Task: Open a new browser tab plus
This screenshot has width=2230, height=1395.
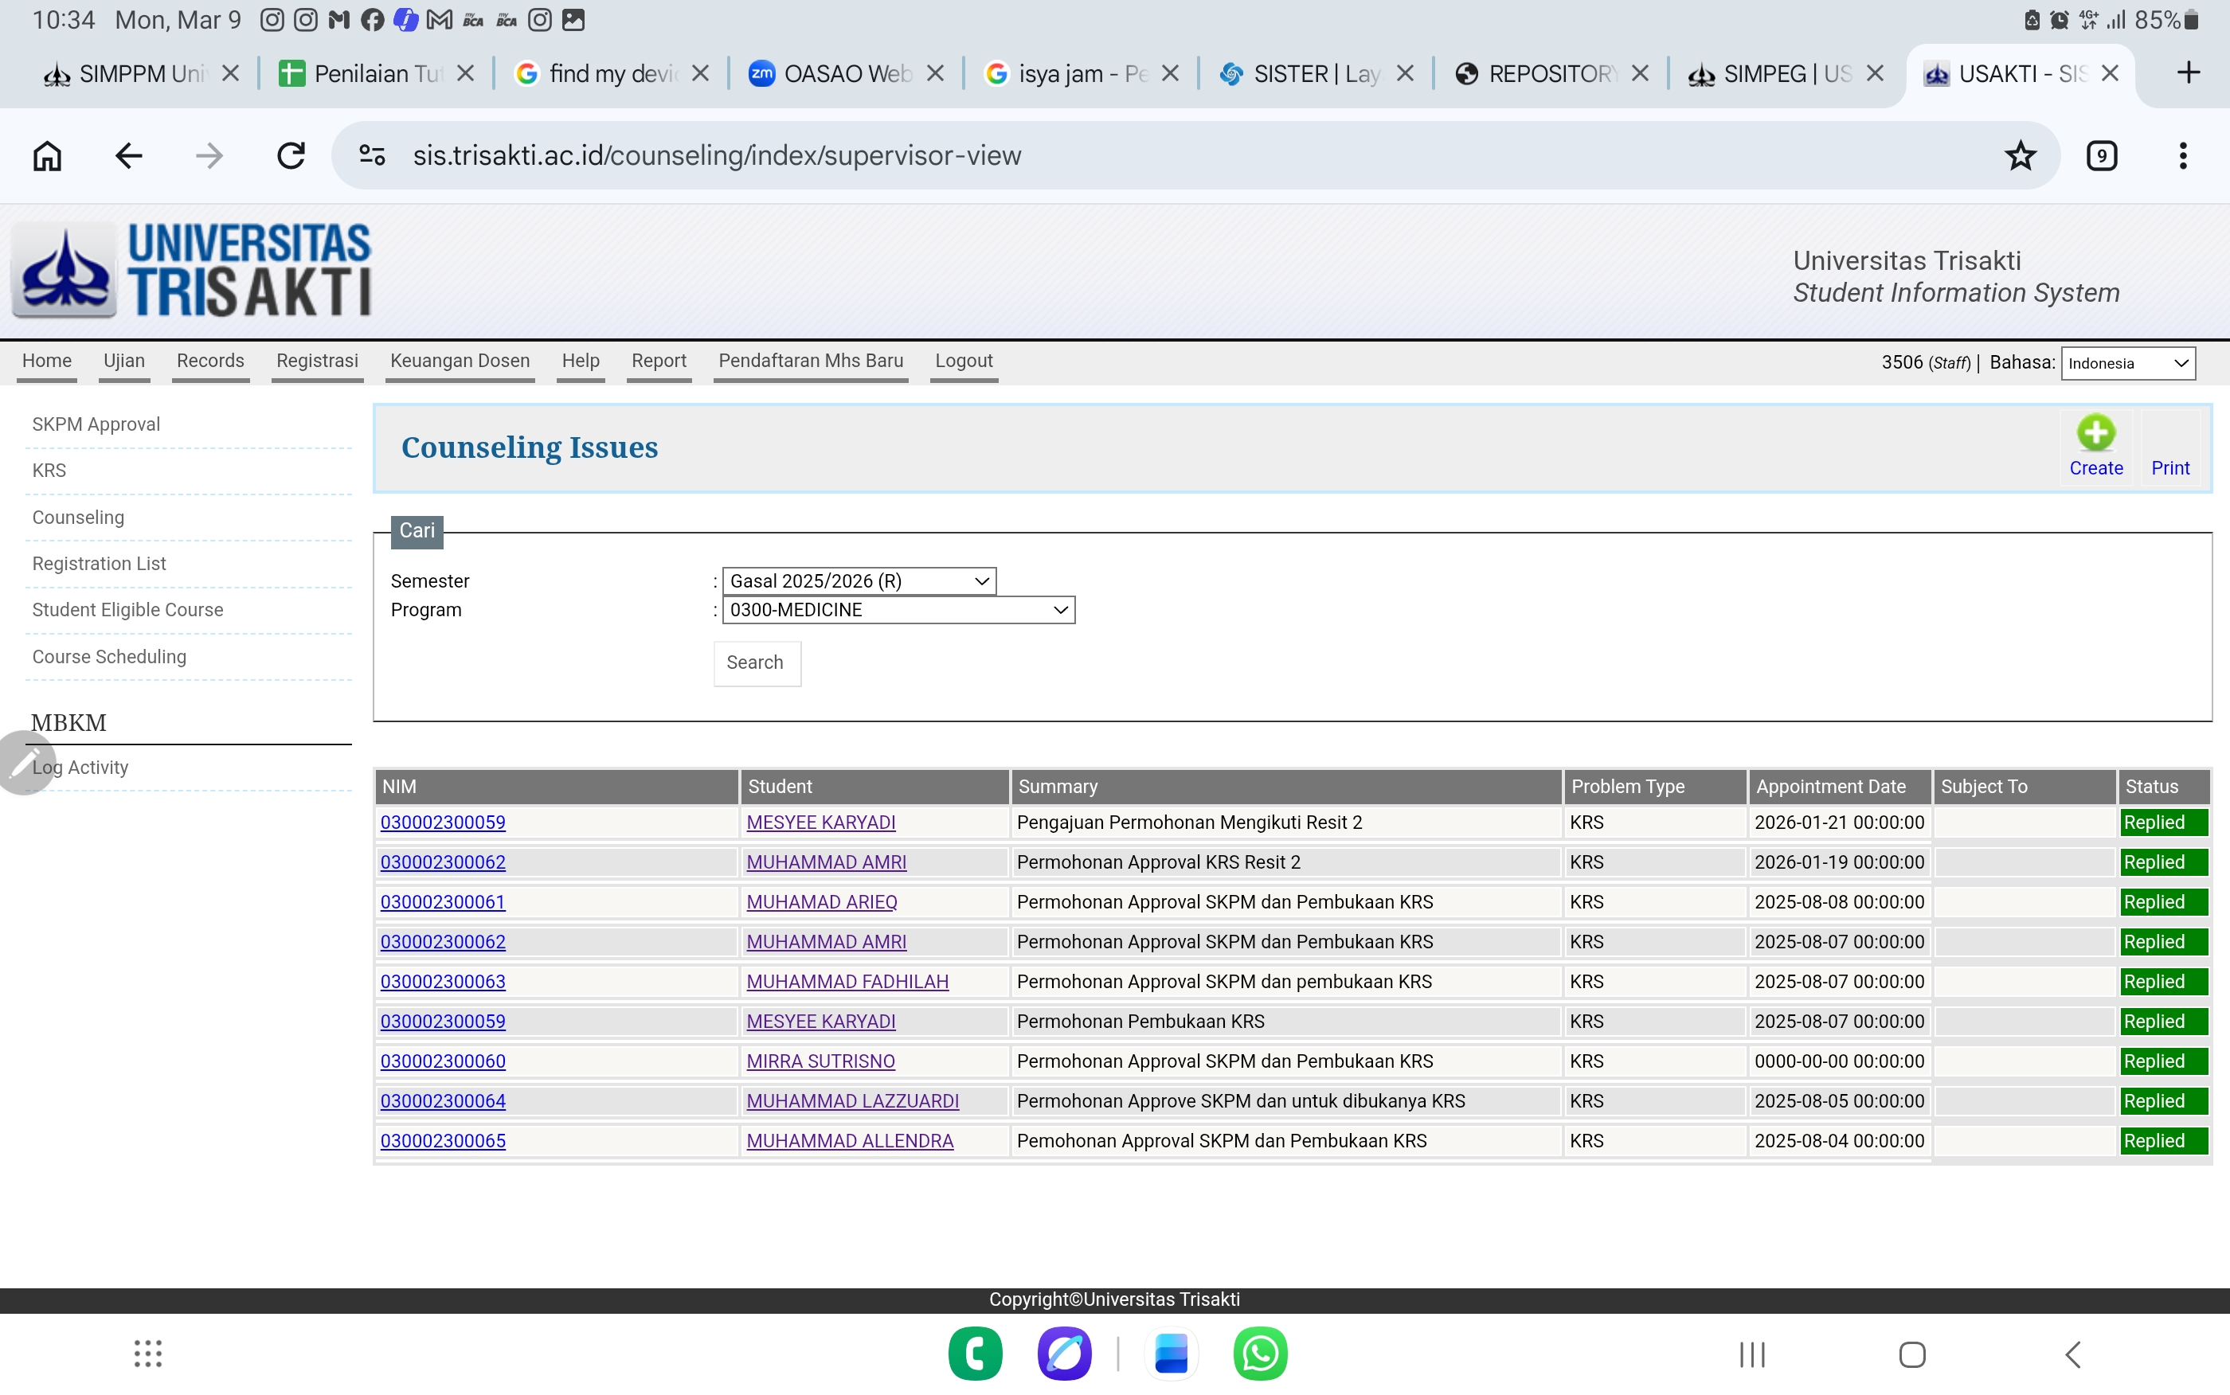Action: point(2189,73)
